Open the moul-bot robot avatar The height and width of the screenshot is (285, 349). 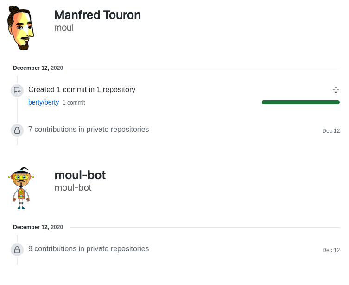(x=21, y=188)
